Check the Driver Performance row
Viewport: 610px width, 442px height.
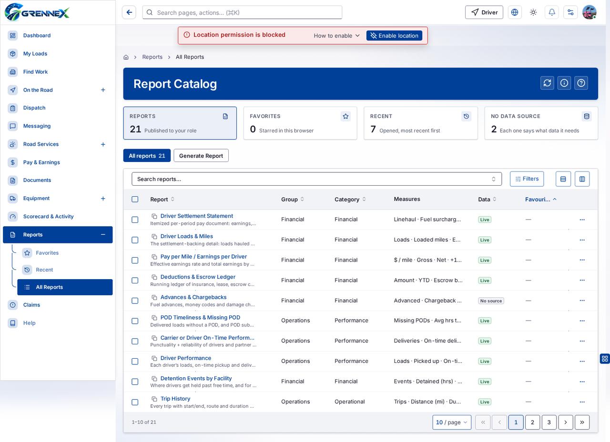135,362
